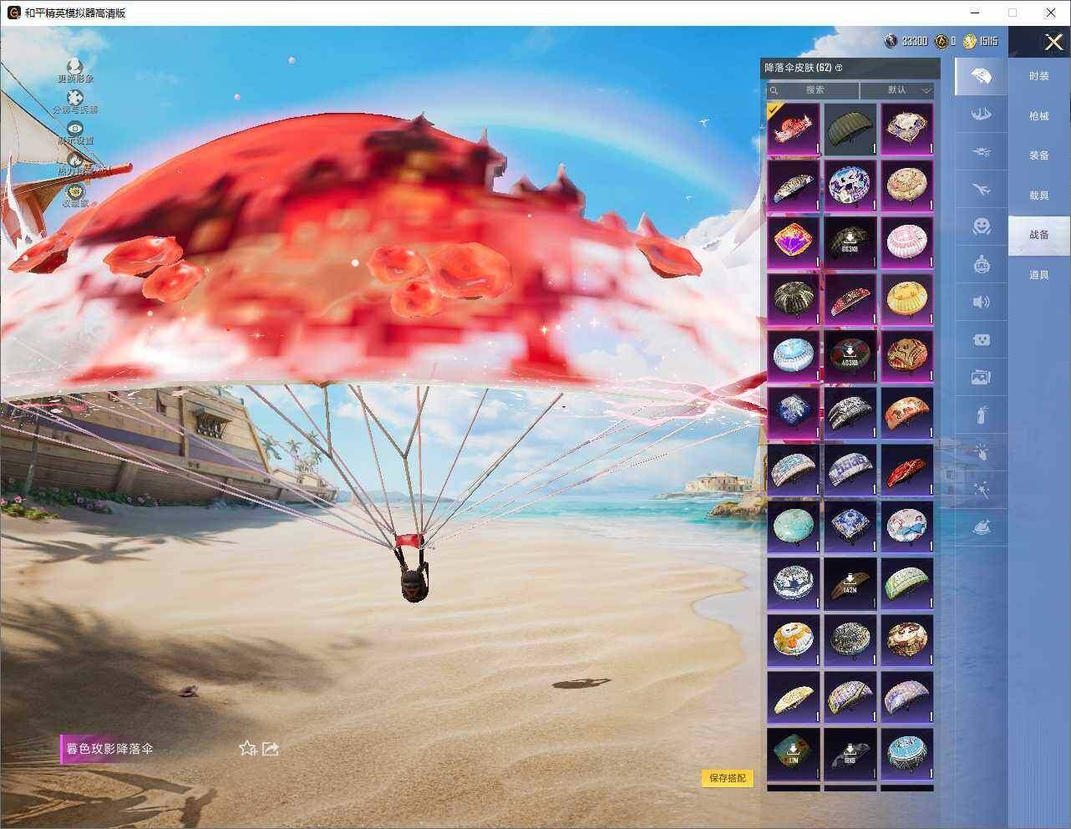Select the 战备 tab
This screenshot has height=829, width=1071.
point(1039,235)
